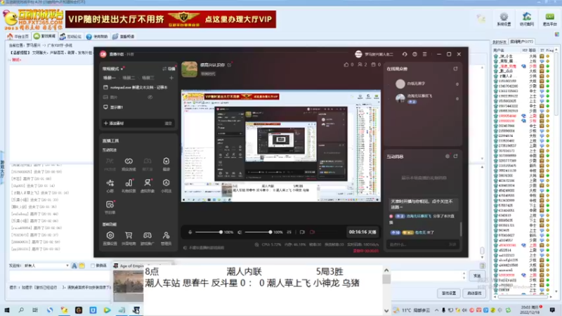The width and height of the screenshot is (562, 316).
Task: Select the 显示器1 display source row
Action: click(138, 107)
